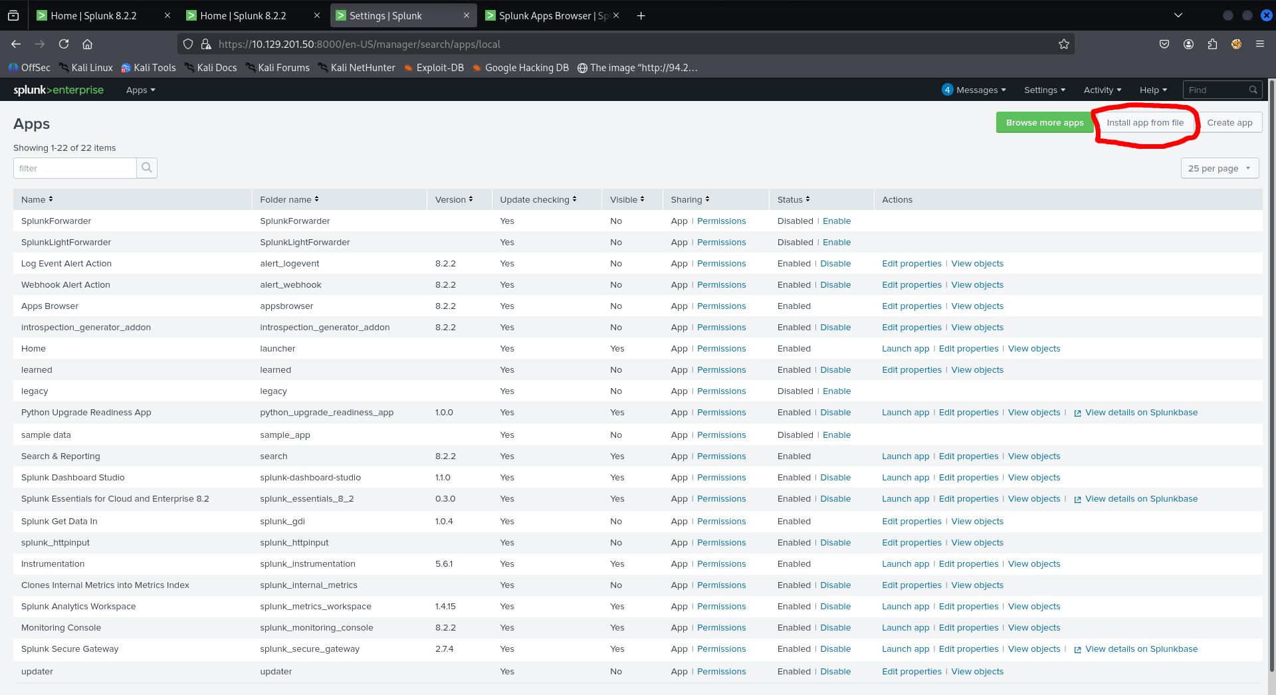The width and height of the screenshot is (1276, 695).
Task: Click Install app from file button
Action: (x=1144, y=122)
